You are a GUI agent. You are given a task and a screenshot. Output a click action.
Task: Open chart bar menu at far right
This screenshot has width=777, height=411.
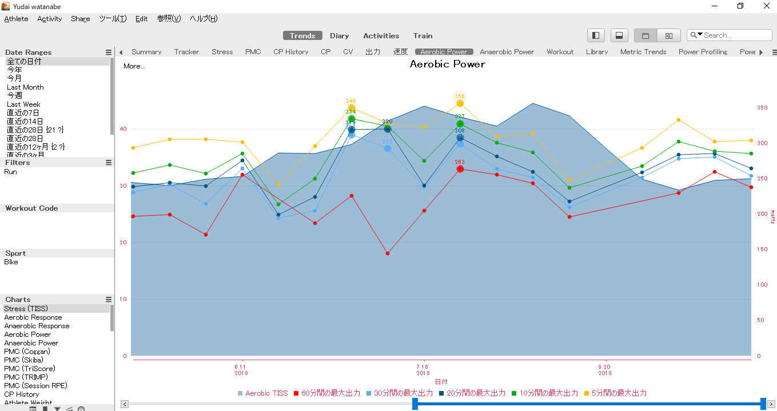coord(774,52)
